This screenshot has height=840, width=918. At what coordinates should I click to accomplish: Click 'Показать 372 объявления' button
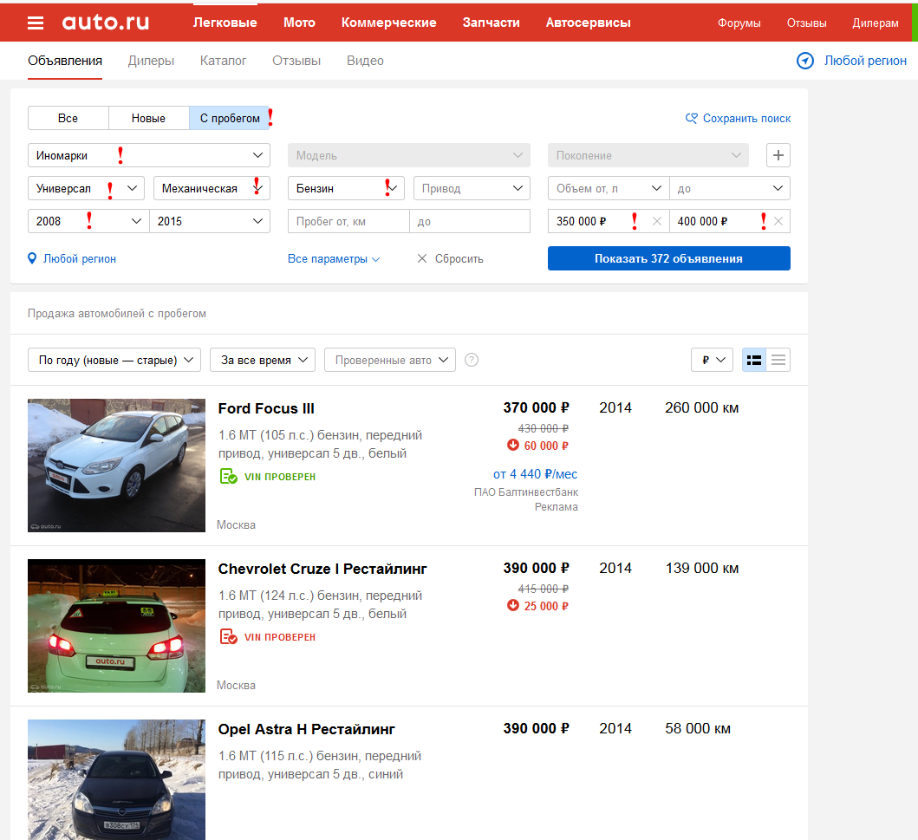669,258
